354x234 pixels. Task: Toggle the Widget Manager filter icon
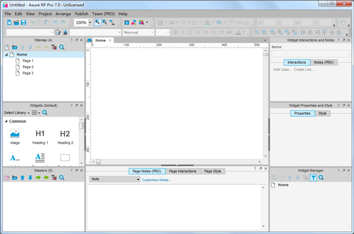(x=313, y=178)
